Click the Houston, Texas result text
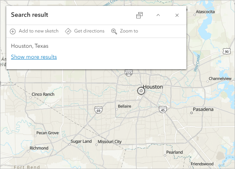Viewport: 235px width, 169px height. [x=30, y=46]
